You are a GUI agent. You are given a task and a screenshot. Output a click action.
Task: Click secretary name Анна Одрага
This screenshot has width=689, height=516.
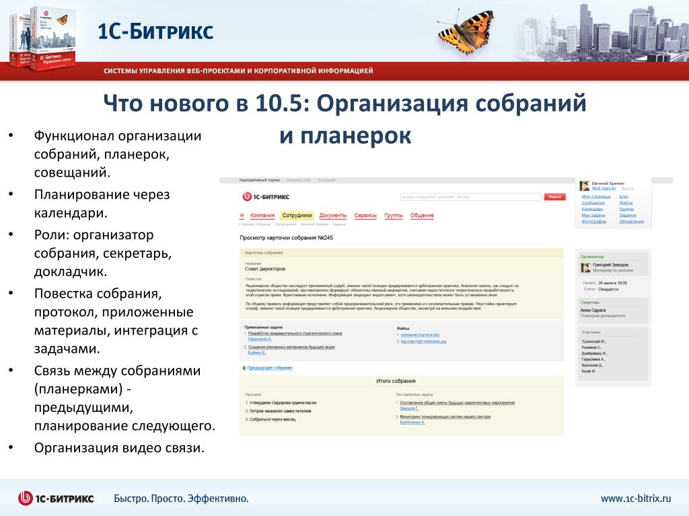[x=593, y=310]
